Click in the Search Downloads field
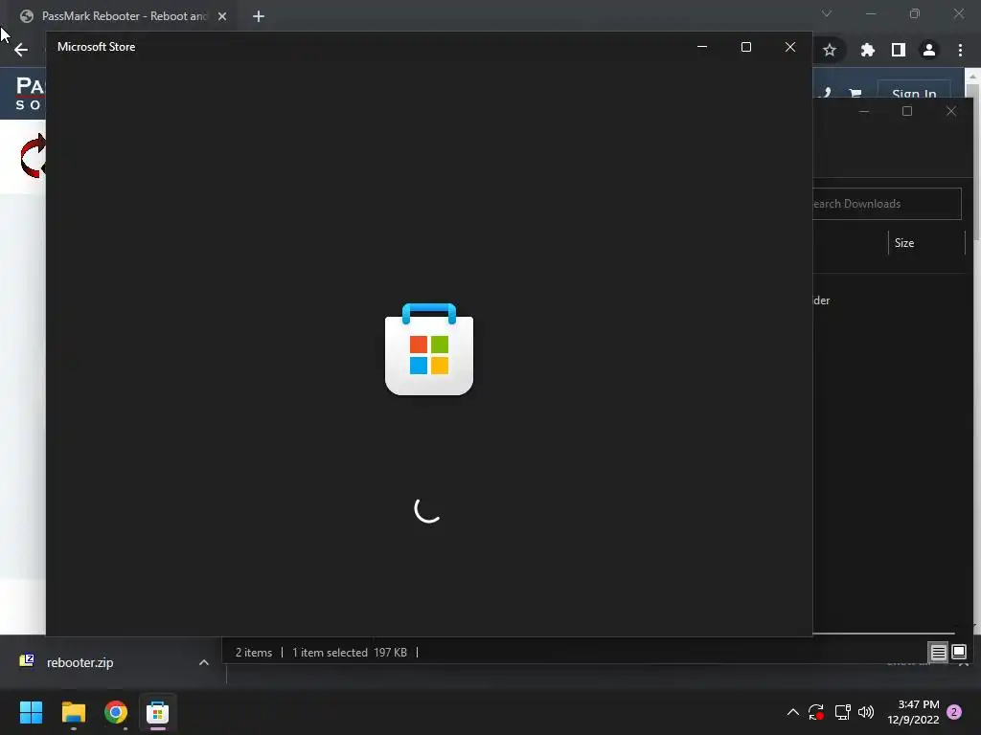 pyautogui.click(x=887, y=204)
